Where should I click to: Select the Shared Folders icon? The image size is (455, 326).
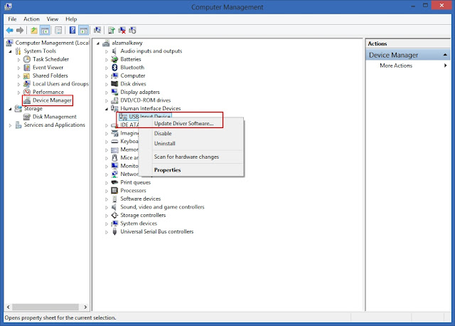tap(27, 75)
